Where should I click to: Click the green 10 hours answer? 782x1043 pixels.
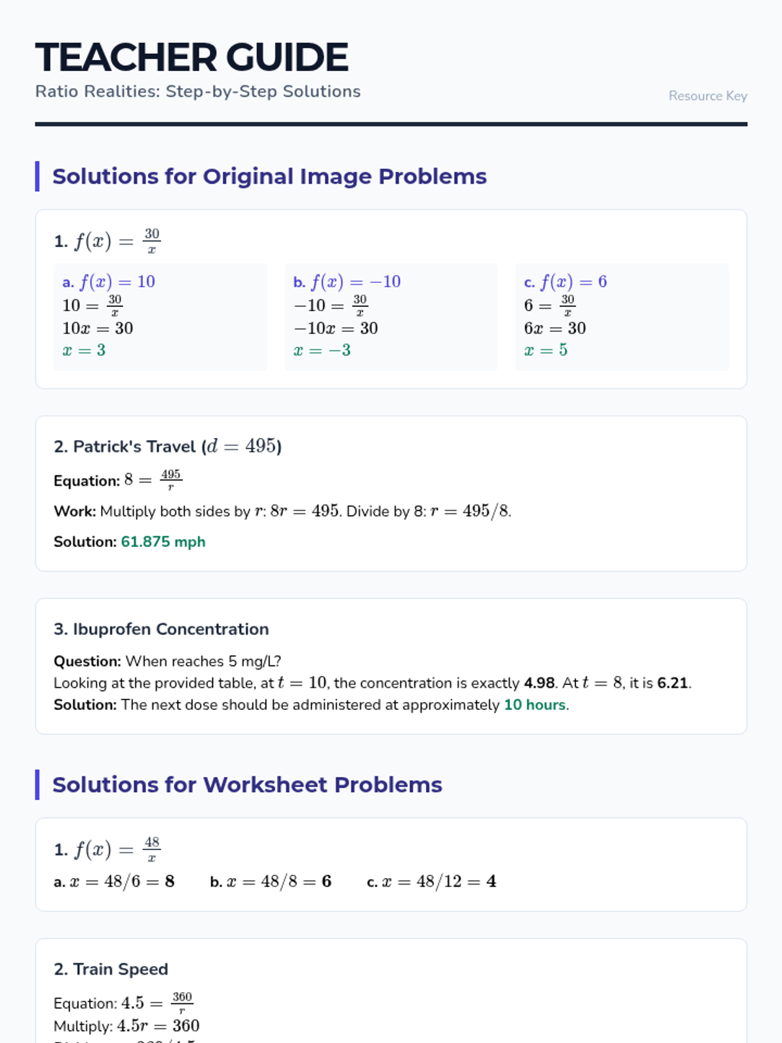point(534,705)
